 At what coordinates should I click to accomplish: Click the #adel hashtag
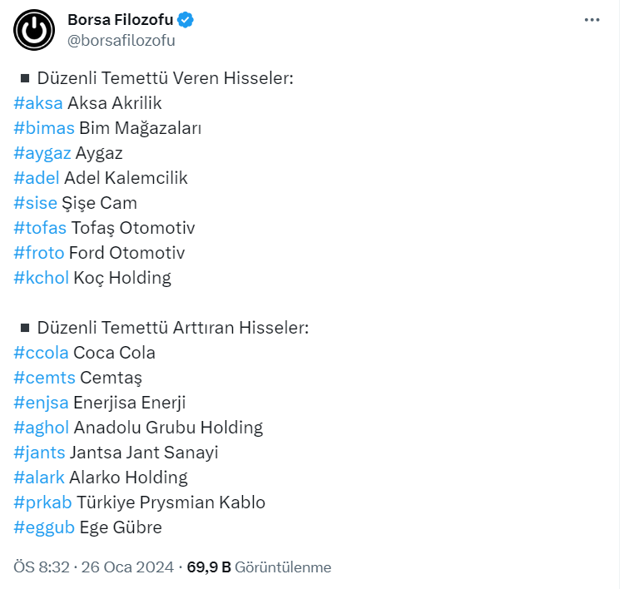(37, 178)
